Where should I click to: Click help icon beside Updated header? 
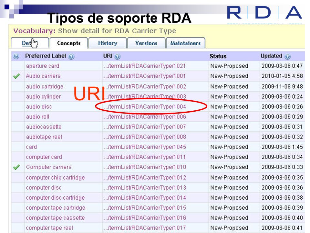[x=287, y=57]
